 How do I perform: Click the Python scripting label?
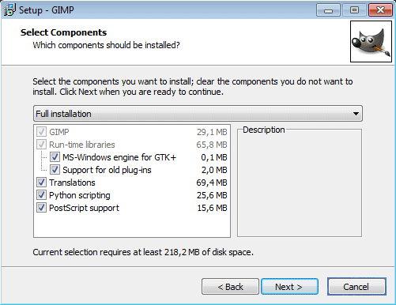click(x=80, y=195)
